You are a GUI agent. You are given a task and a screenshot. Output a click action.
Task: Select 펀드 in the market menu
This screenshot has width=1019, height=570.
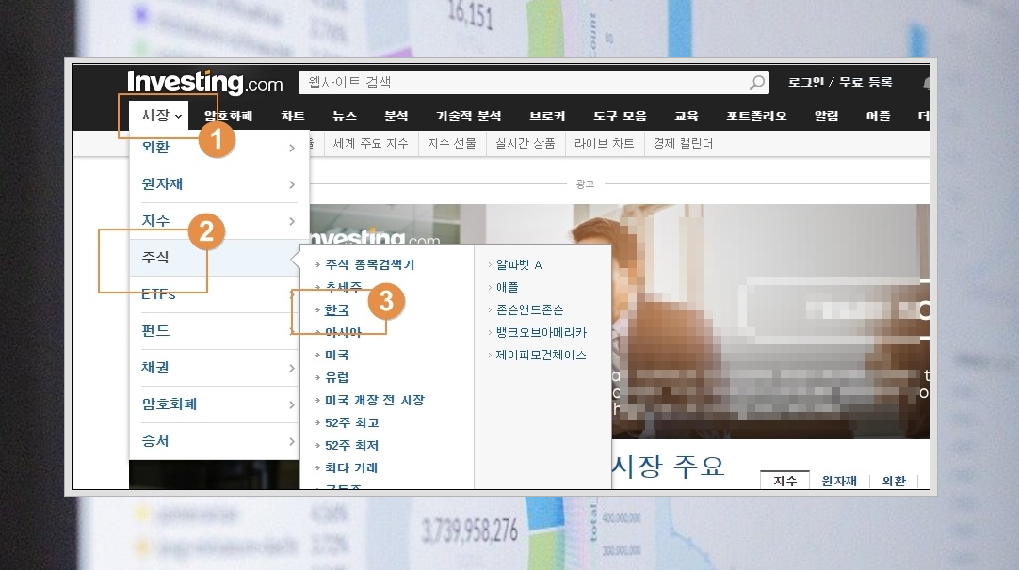pos(215,331)
